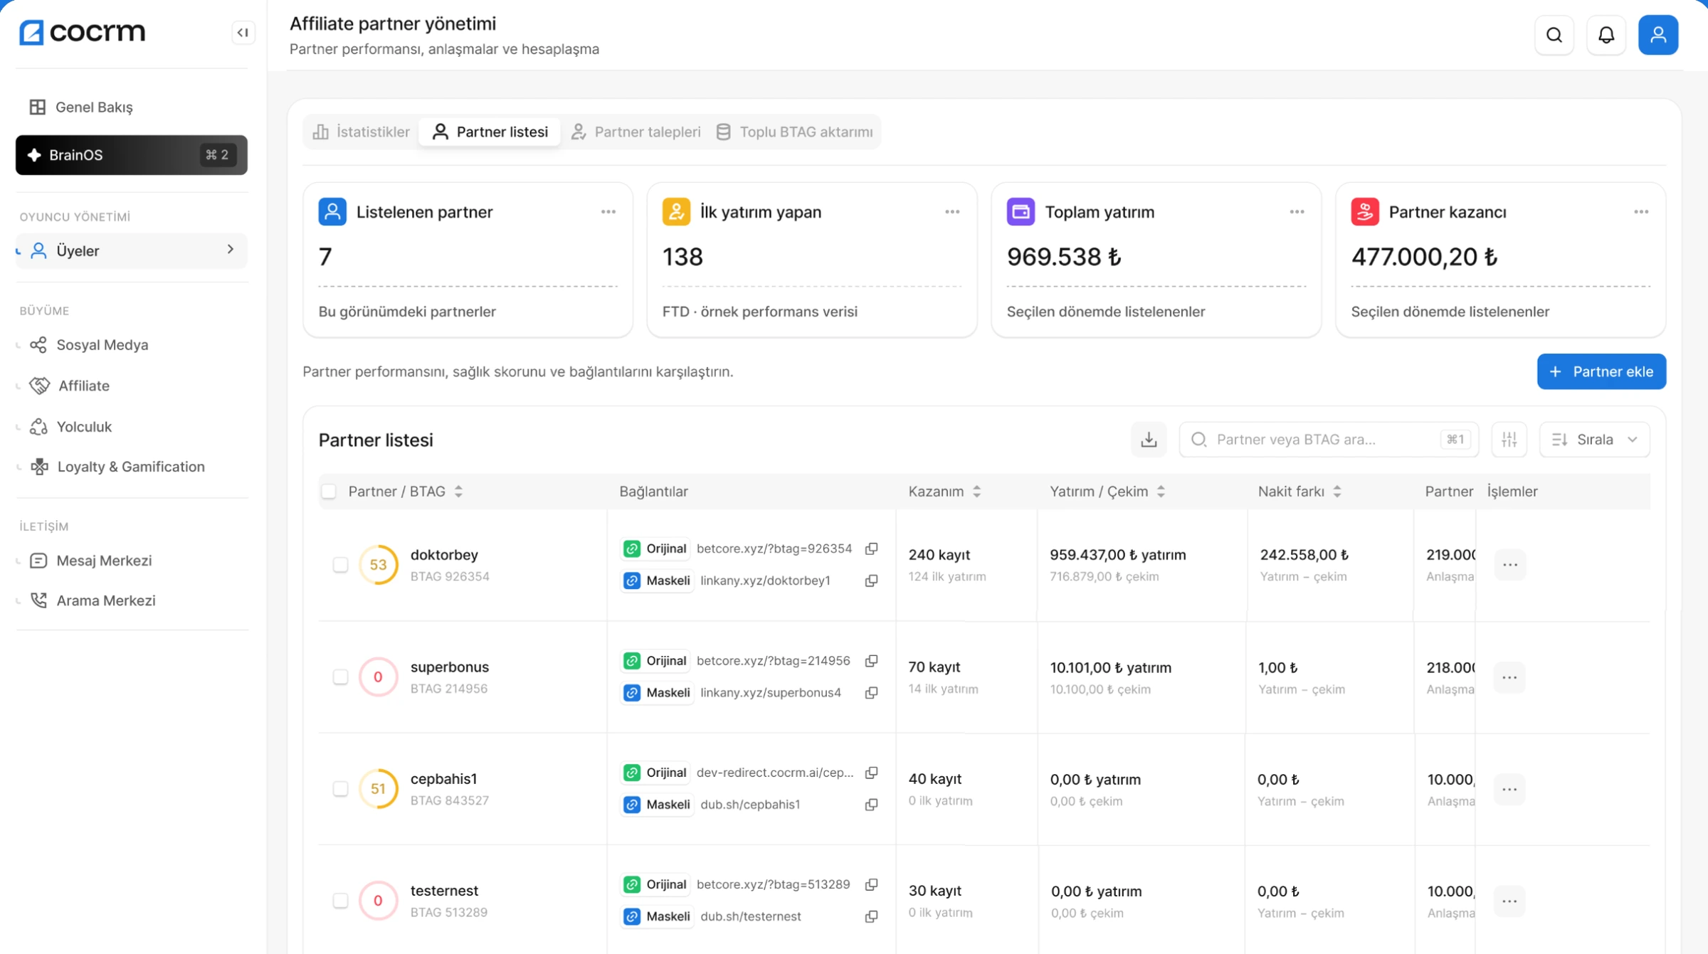This screenshot has width=1708, height=954.
Task: Open actions menu for cepbahis1 row
Action: point(1509,789)
